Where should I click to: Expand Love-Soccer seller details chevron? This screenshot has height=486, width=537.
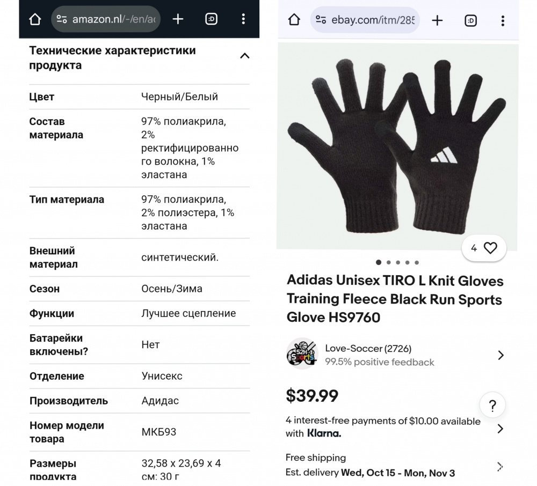click(x=500, y=355)
